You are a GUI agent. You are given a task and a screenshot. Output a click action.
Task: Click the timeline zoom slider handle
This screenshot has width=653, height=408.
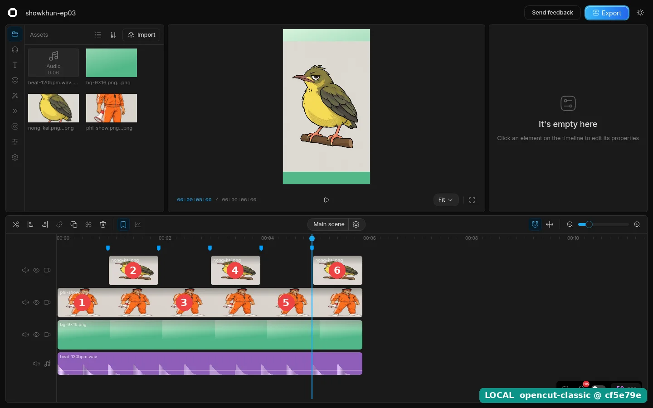coord(589,224)
